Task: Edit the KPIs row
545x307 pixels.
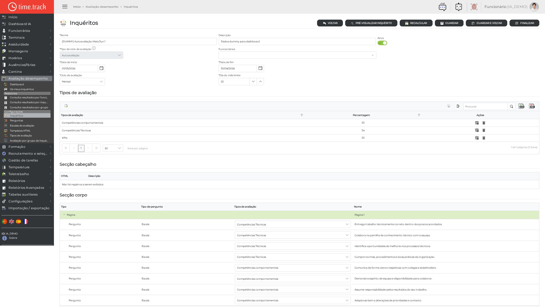Action: tap(477, 138)
